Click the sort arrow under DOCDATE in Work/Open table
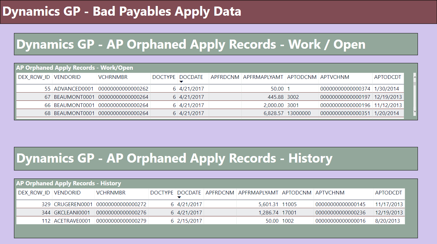The image size is (437, 244). (x=181, y=82)
